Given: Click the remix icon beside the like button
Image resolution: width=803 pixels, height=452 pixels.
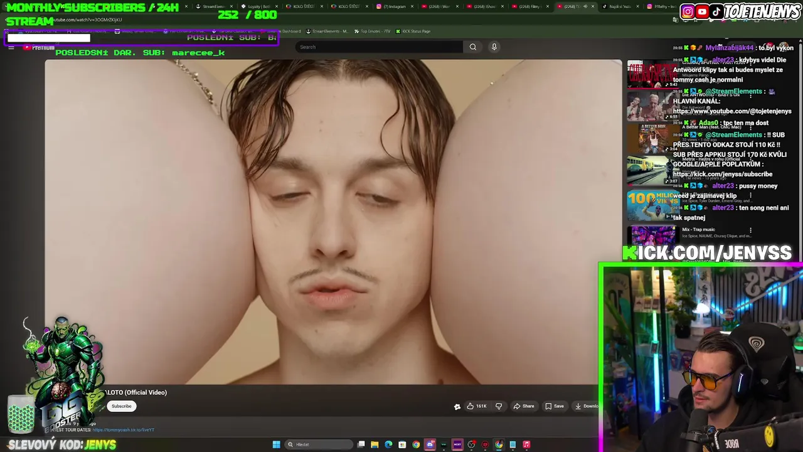Looking at the screenshot, I should [x=457, y=407].
